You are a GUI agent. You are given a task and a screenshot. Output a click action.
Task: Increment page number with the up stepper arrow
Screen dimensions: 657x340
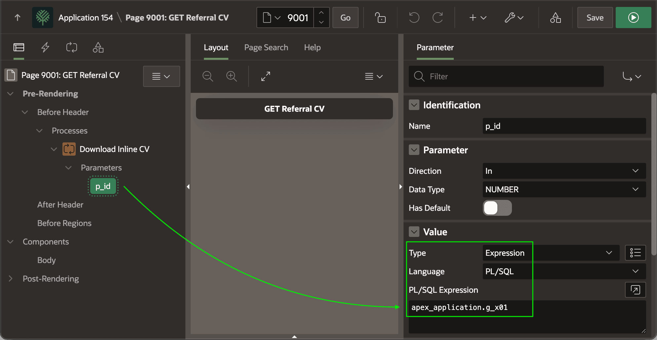(x=321, y=13)
